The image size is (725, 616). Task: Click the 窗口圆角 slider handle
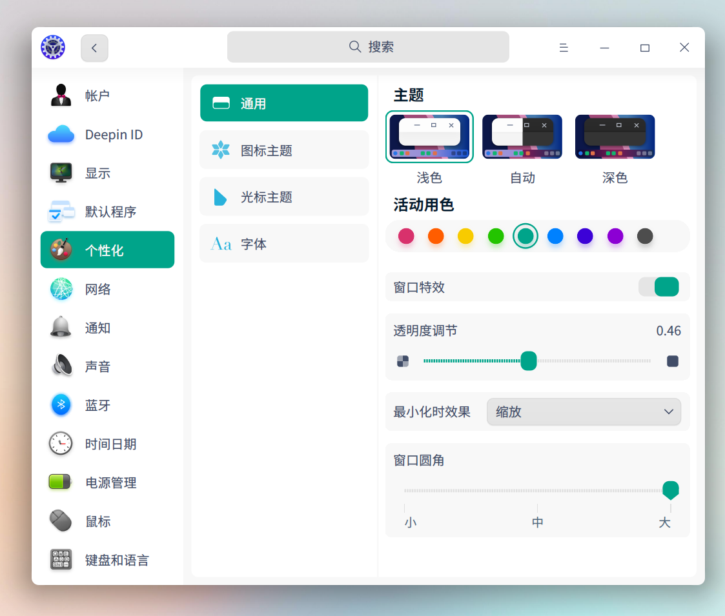coord(670,490)
